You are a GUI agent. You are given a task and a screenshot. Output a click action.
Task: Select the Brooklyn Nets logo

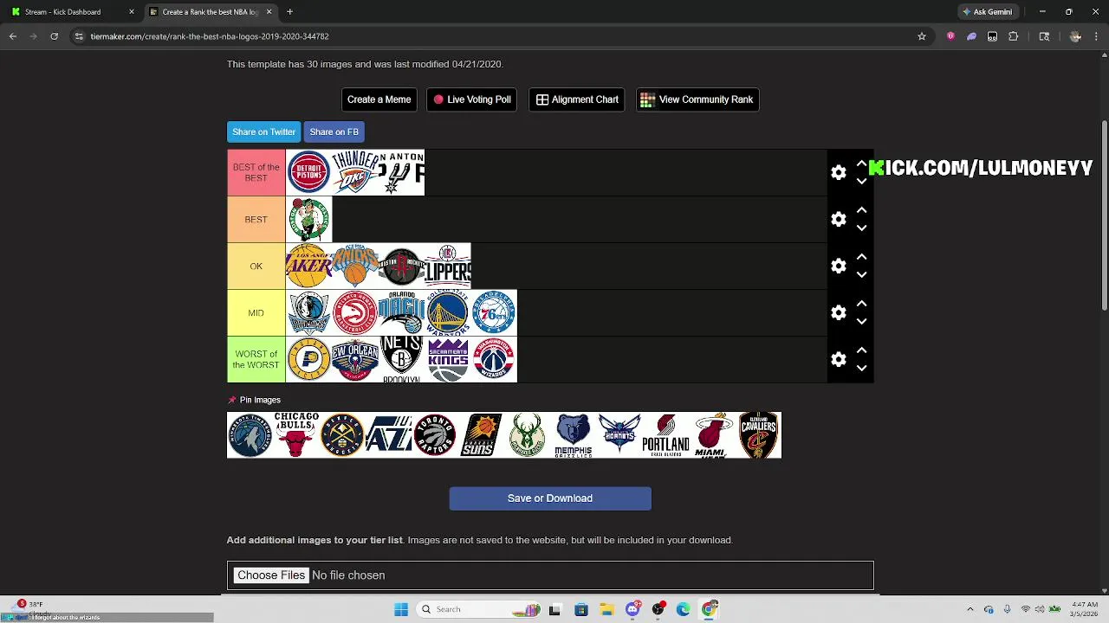[x=401, y=359]
